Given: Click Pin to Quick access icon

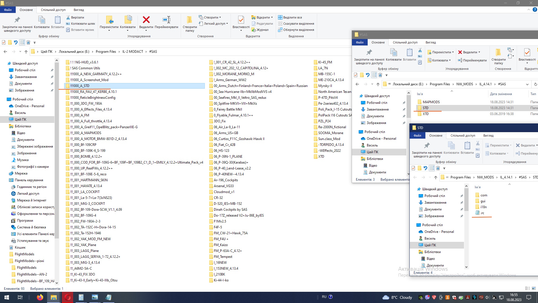Looking at the screenshot, I should (17, 20).
